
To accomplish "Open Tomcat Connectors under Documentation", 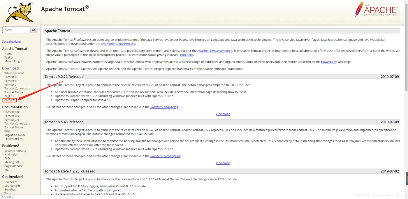I will point(17,123).
